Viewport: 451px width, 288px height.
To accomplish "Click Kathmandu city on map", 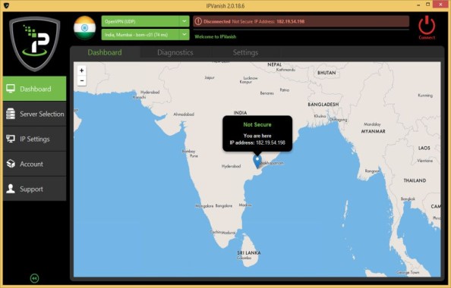I will point(285,70).
